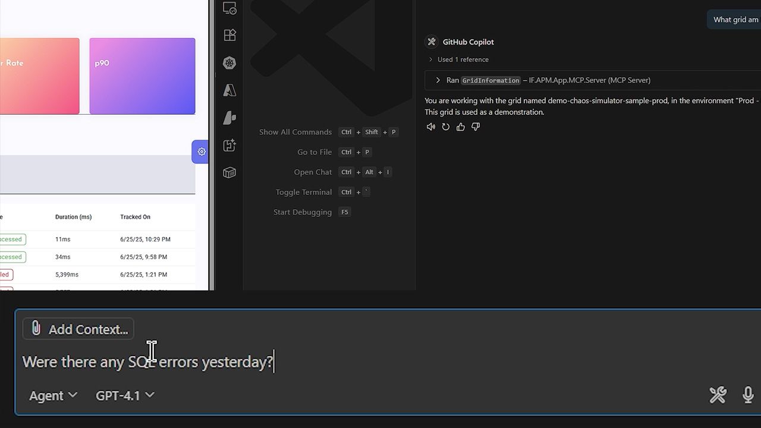Click inside the SQL errors chat input field
The image size is (761, 428).
[x=147, y=361]
